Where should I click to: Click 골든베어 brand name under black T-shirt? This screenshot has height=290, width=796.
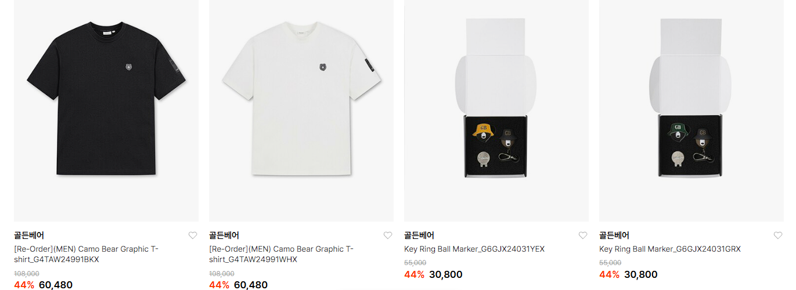[x=29, y=235]
